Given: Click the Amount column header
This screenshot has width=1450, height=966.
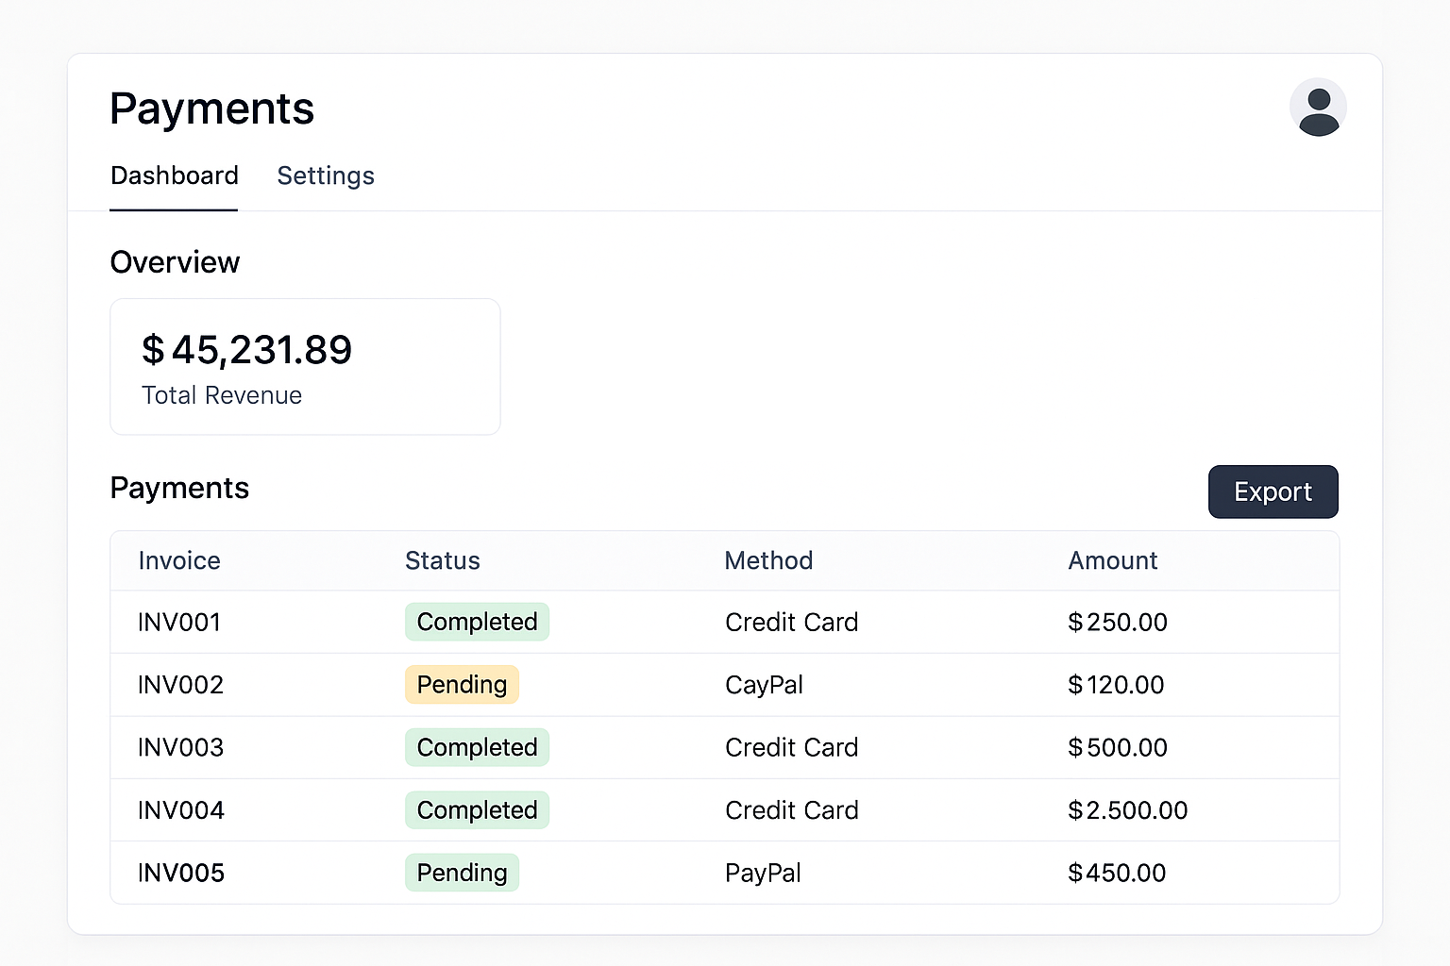Looking at the screenshot, I should click(x=1112, y=560).
